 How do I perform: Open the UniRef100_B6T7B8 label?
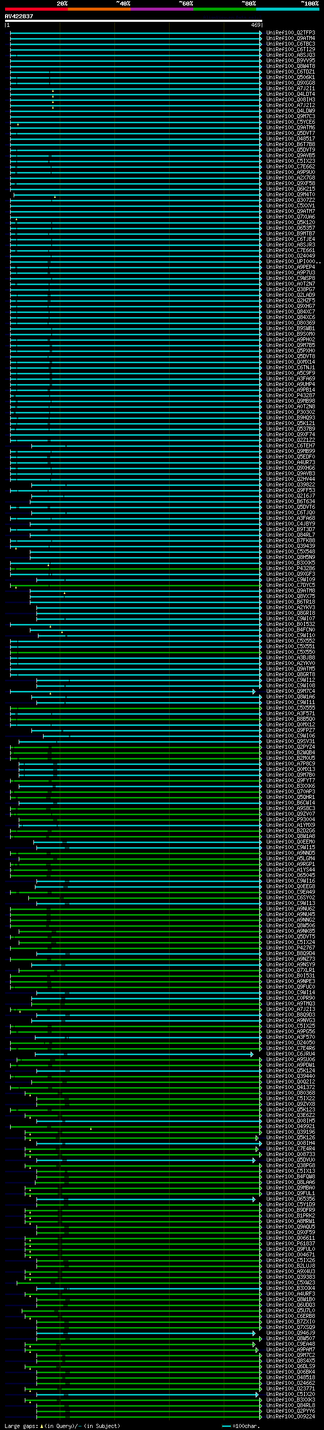tap(291, 145)
